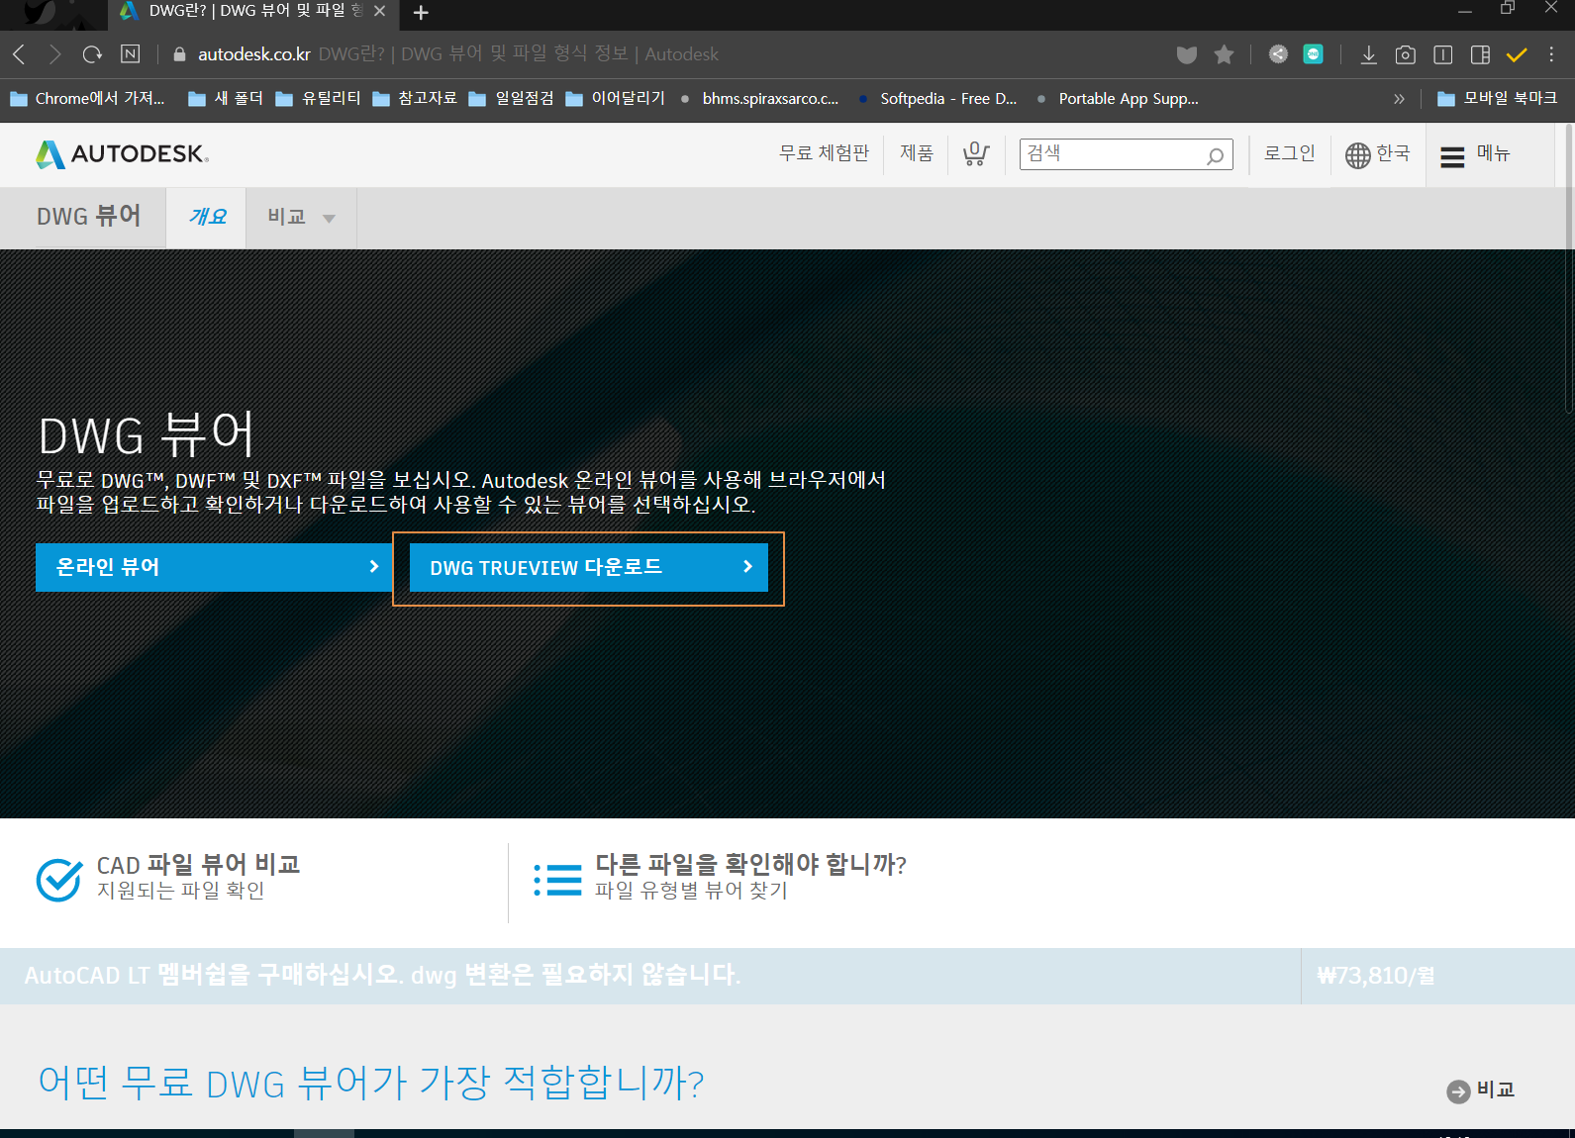Open the 제품 menu
The image size is (1575, 1138).
coord(917,153)
